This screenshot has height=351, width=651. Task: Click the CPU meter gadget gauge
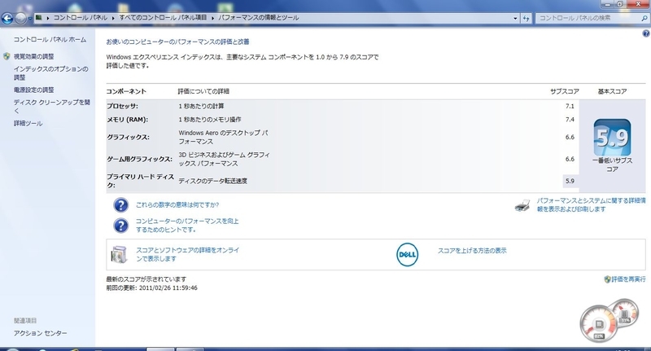pos(599,324)
